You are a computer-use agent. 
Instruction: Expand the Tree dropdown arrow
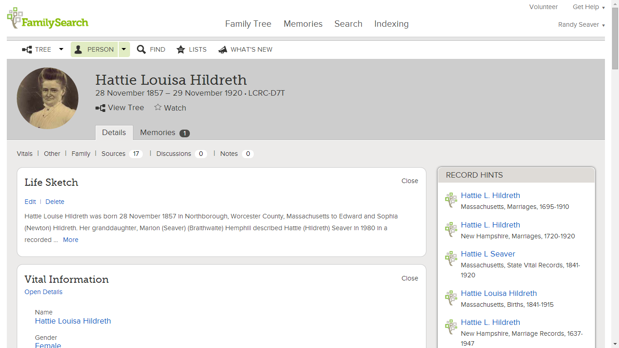pyautogui.click(x=61, y=49)
